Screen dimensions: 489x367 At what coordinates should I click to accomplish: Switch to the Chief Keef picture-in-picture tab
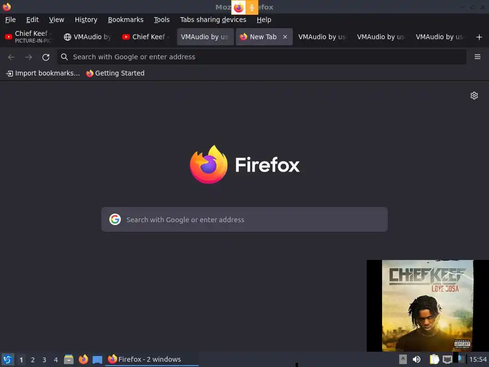click(29, 37)
